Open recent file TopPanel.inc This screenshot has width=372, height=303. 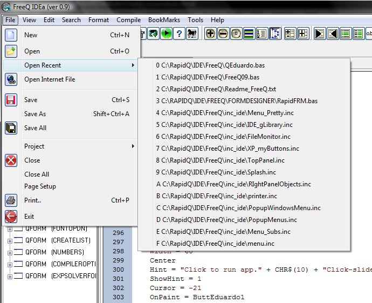click(x=244, y=160)
